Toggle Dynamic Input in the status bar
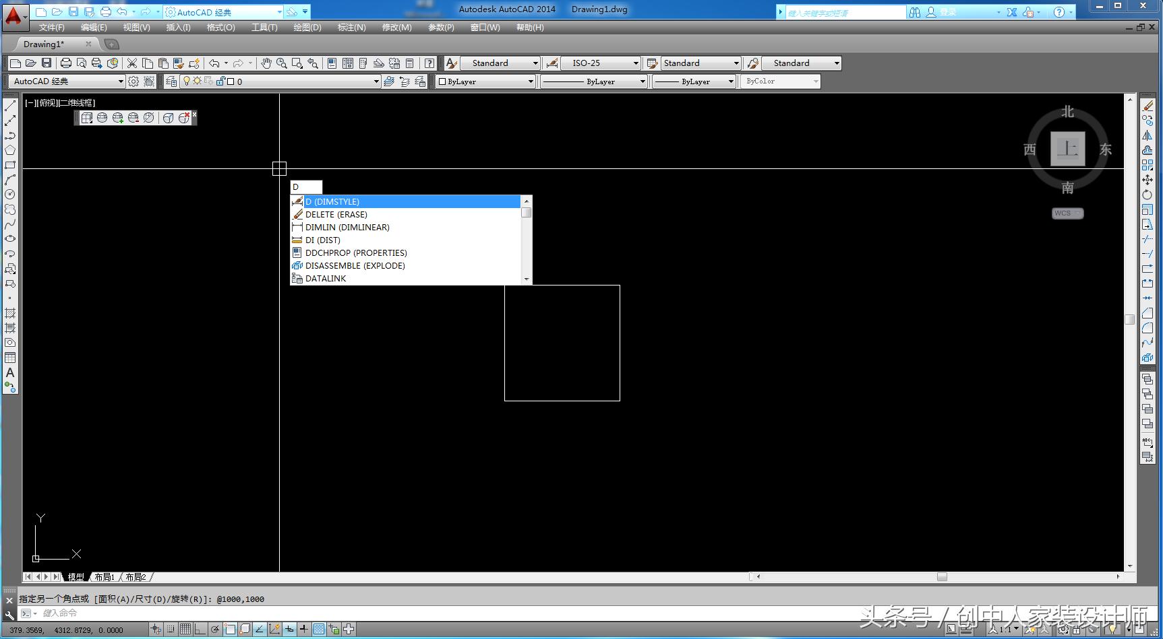The width and height of the screenshot is (1163, 639). (x=289, y=630)
